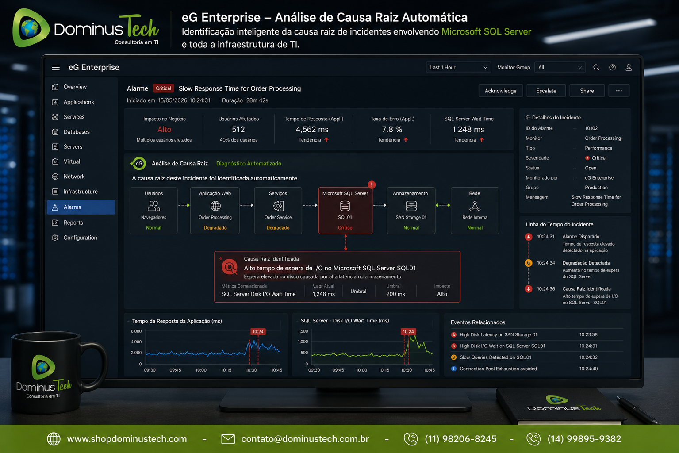Viewport: 679px width, 453px height.
Task: Click the Slow Queries Detected event icon
Action: [x=453, y=357]
